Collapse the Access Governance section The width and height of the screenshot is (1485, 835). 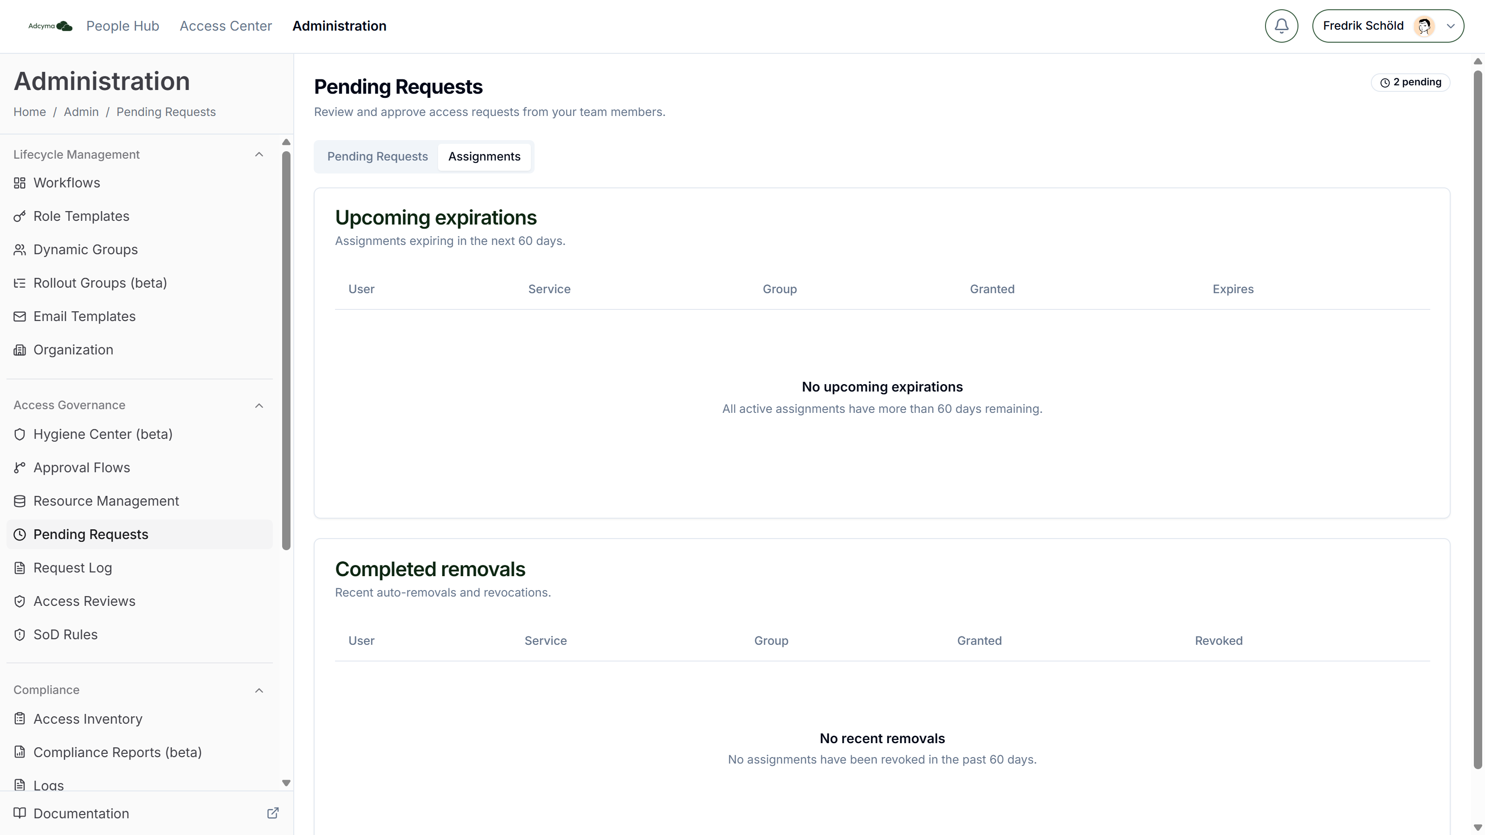pyautogui.click(x=259, y=406)
